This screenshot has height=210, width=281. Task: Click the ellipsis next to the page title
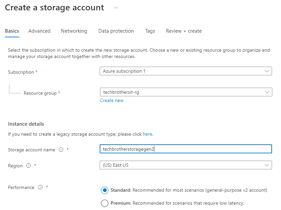click(x=115, y=8)
